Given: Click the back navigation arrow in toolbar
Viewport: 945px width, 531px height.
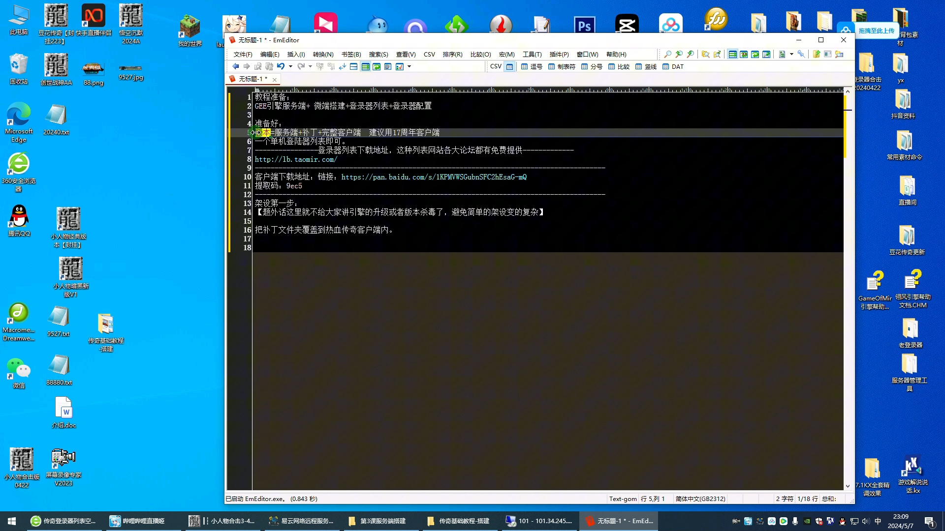Looking at the screenshot, I should click(x=235, y=66).
